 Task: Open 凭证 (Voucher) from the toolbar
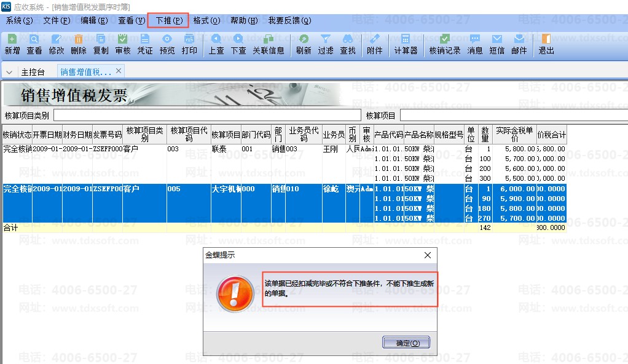145,44
